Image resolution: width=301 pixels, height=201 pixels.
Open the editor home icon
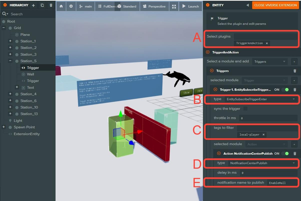click(x=61, y=6)
